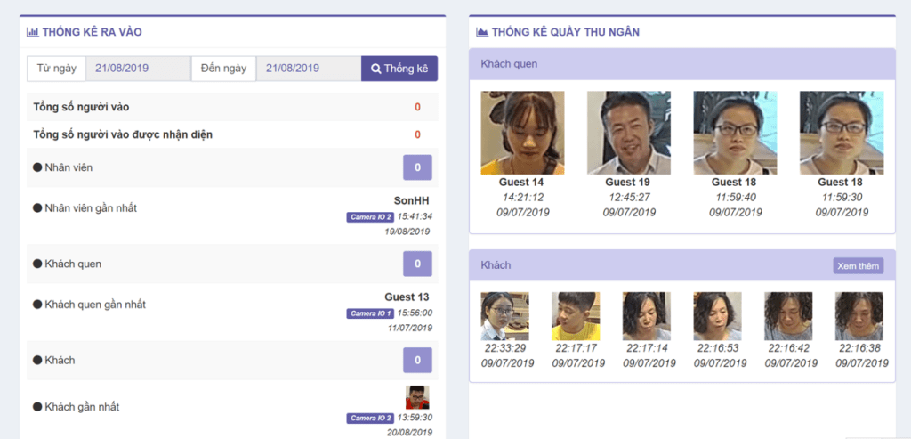Screen dimensions: 911x439
Task: Select the guest thumbnail timed 22:33:29
Action: pos(504,316)
